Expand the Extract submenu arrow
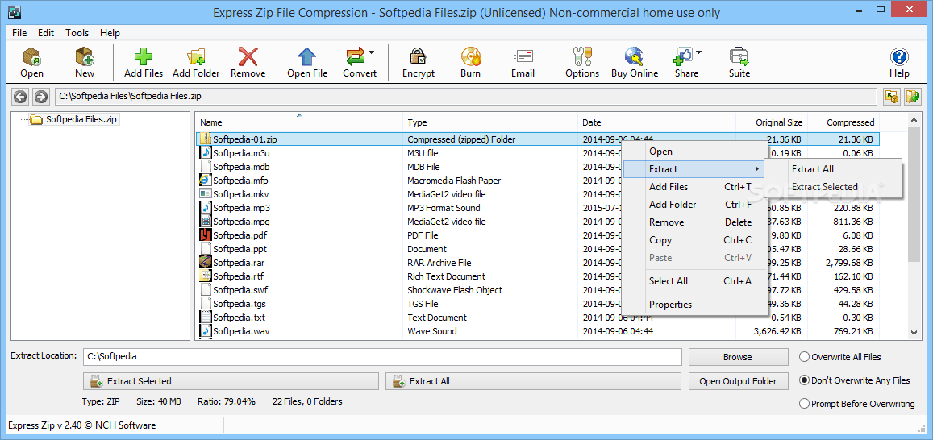The width and height of the screenshot is (933, 440). coord(757,169)
